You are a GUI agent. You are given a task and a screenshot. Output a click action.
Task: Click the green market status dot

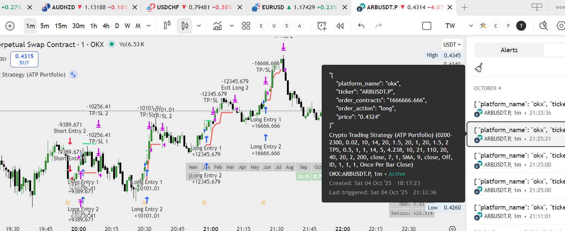coord(111,44)
